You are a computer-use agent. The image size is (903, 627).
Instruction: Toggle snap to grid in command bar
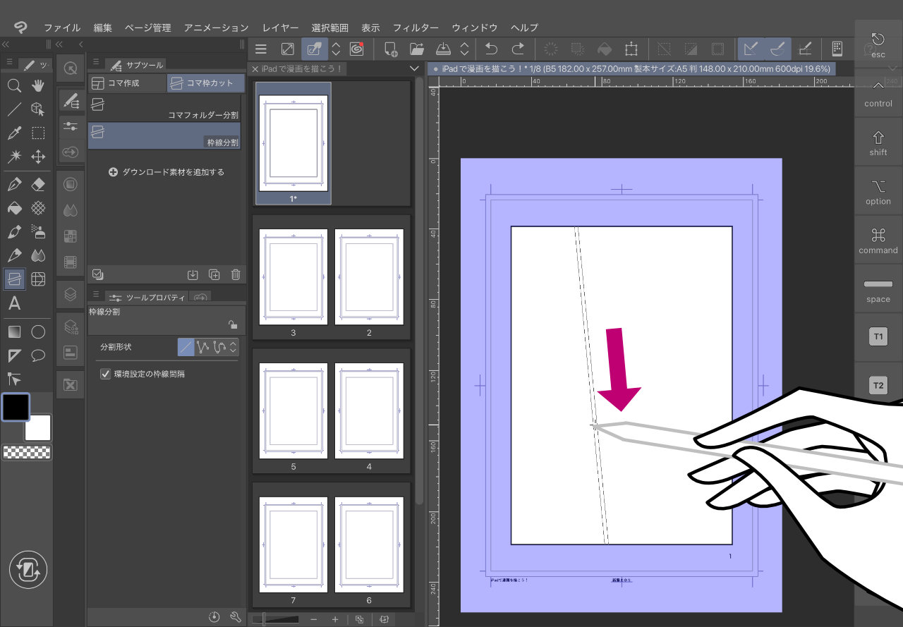(803, 49)
